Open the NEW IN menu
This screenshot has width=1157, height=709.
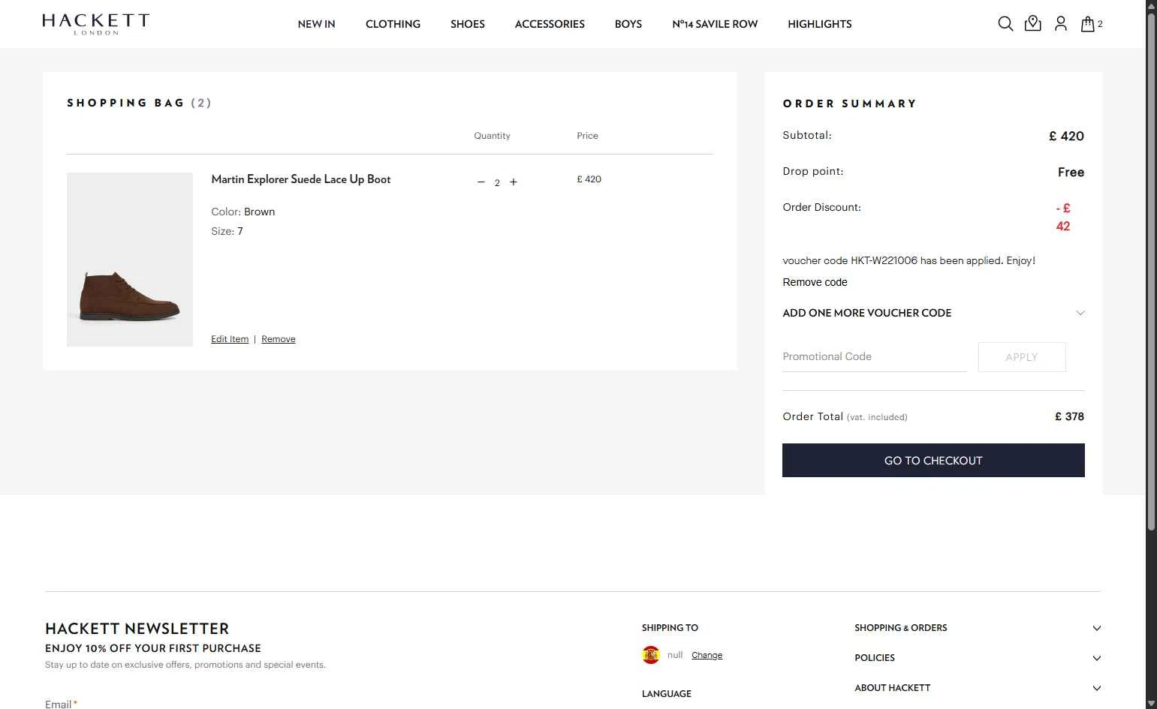tap(316, 24)
